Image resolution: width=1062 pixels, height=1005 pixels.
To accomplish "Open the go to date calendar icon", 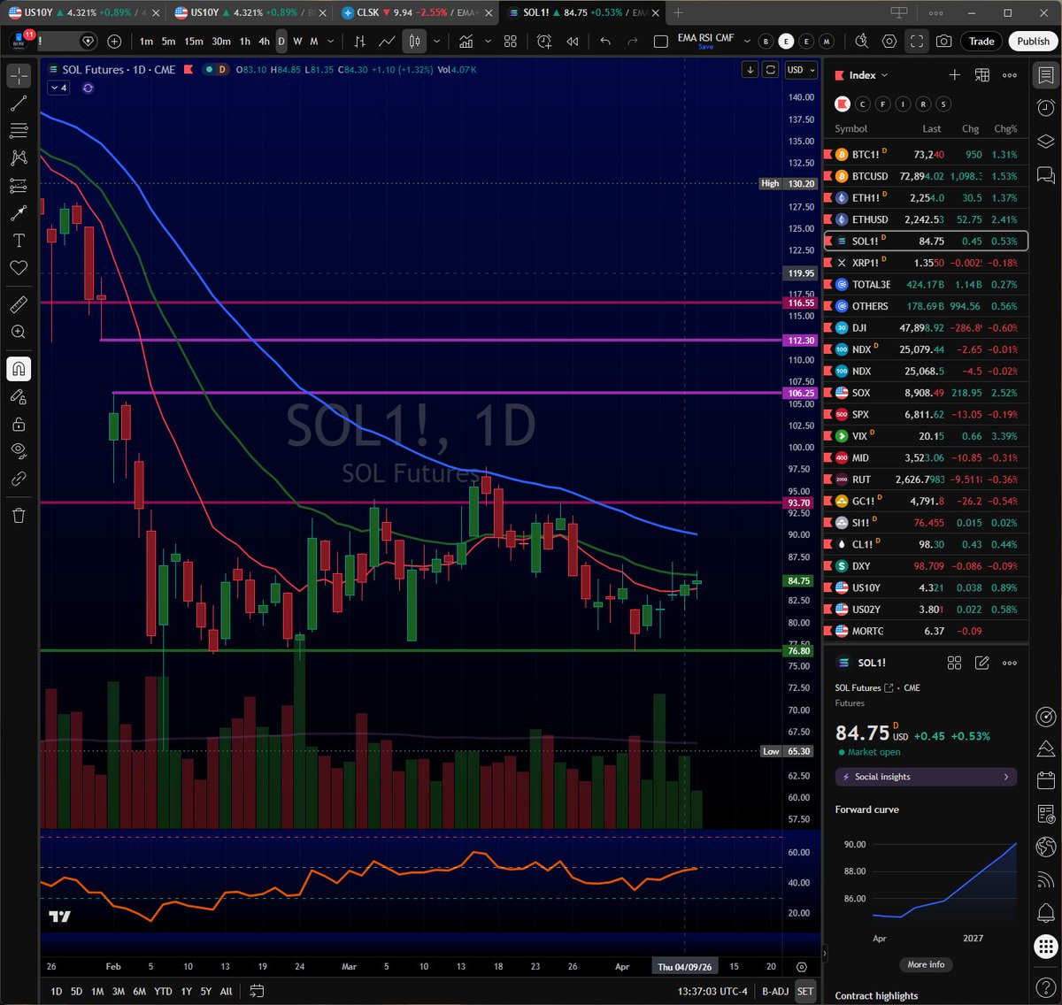I will click(x=257, y=991).
